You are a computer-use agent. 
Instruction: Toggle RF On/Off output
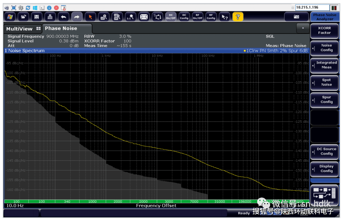pyautogui.click(x=197, y=17)
